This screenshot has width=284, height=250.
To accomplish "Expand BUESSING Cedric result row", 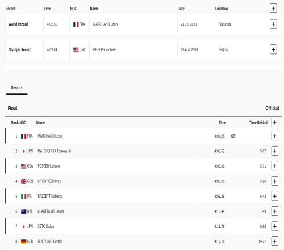I will [274, 241].
